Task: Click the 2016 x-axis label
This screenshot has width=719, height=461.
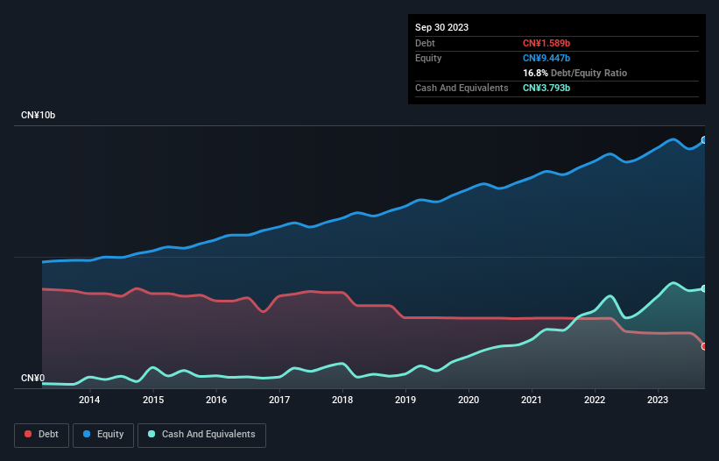Action: [216, 400]
